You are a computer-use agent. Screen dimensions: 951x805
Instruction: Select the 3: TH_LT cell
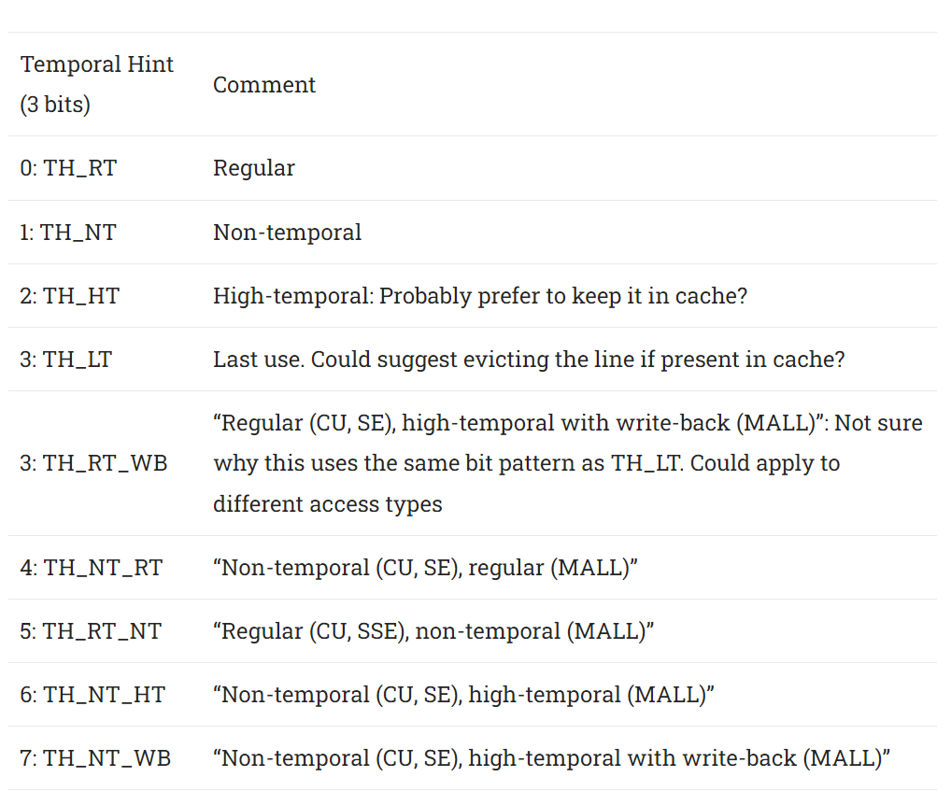[x=66, y=360]
